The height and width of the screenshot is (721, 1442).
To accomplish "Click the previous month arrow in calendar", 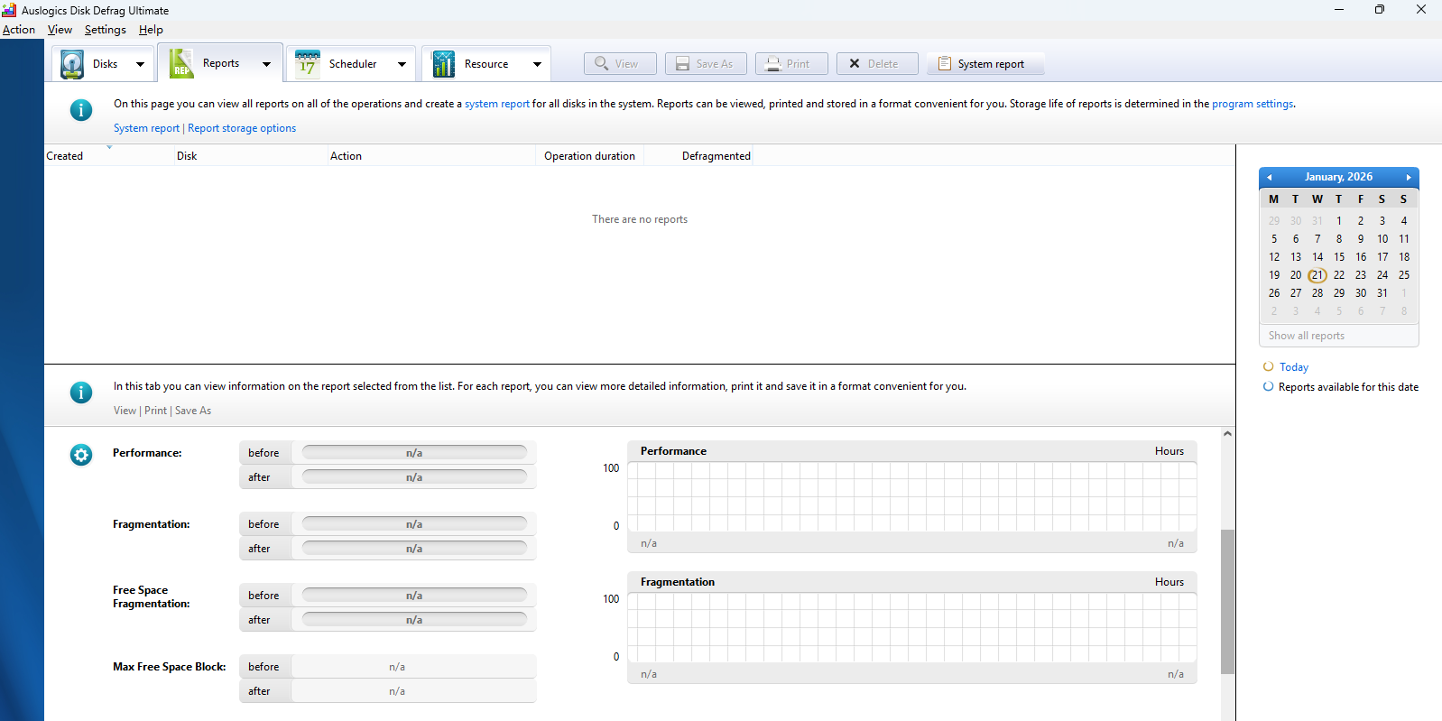I will point(1270,178).
